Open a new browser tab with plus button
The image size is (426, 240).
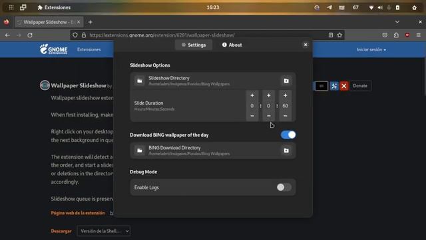[x=91, y=22]
